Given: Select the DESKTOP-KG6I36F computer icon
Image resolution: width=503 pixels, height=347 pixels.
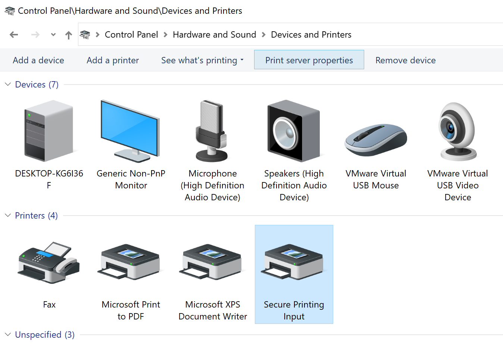Looking at the screenshot, I should tap(49, 131).
